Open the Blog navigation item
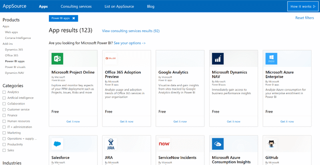Viewport: 320px width, 165px height. (151, 6)
